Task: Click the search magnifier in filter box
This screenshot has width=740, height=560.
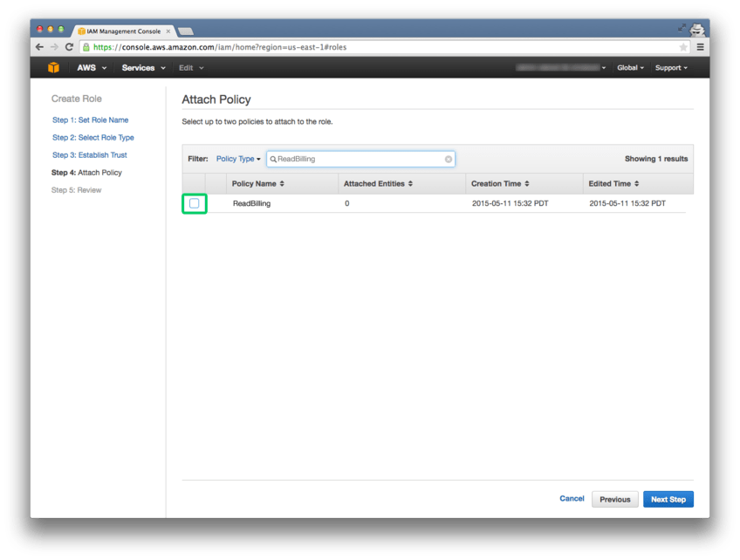Action: coord(273,159)
